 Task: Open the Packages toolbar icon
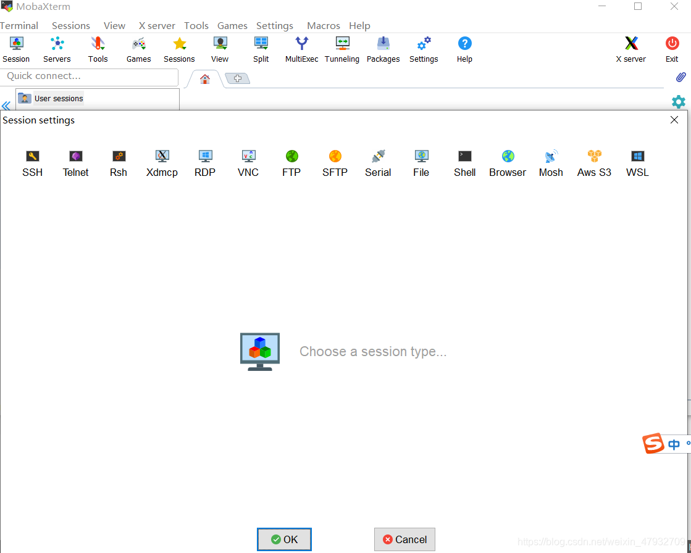pos(383,50)
